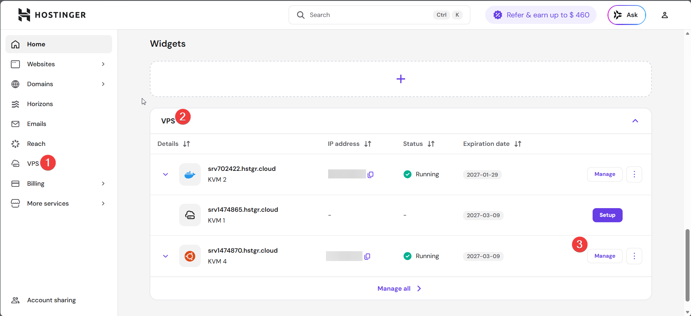Click the Domains globe icon

click(15, 84)
